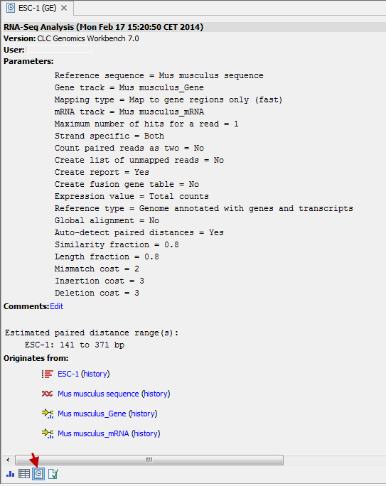386x486 pixels.
Task: Click the horizontal scrollbar thumb
Action: pos(149,460)
